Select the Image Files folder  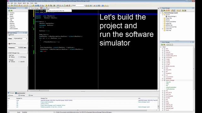click(168, 24)
